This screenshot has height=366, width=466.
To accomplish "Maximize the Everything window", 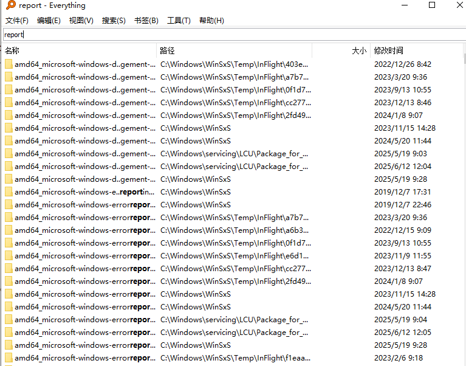I will [x=432, y=5].
